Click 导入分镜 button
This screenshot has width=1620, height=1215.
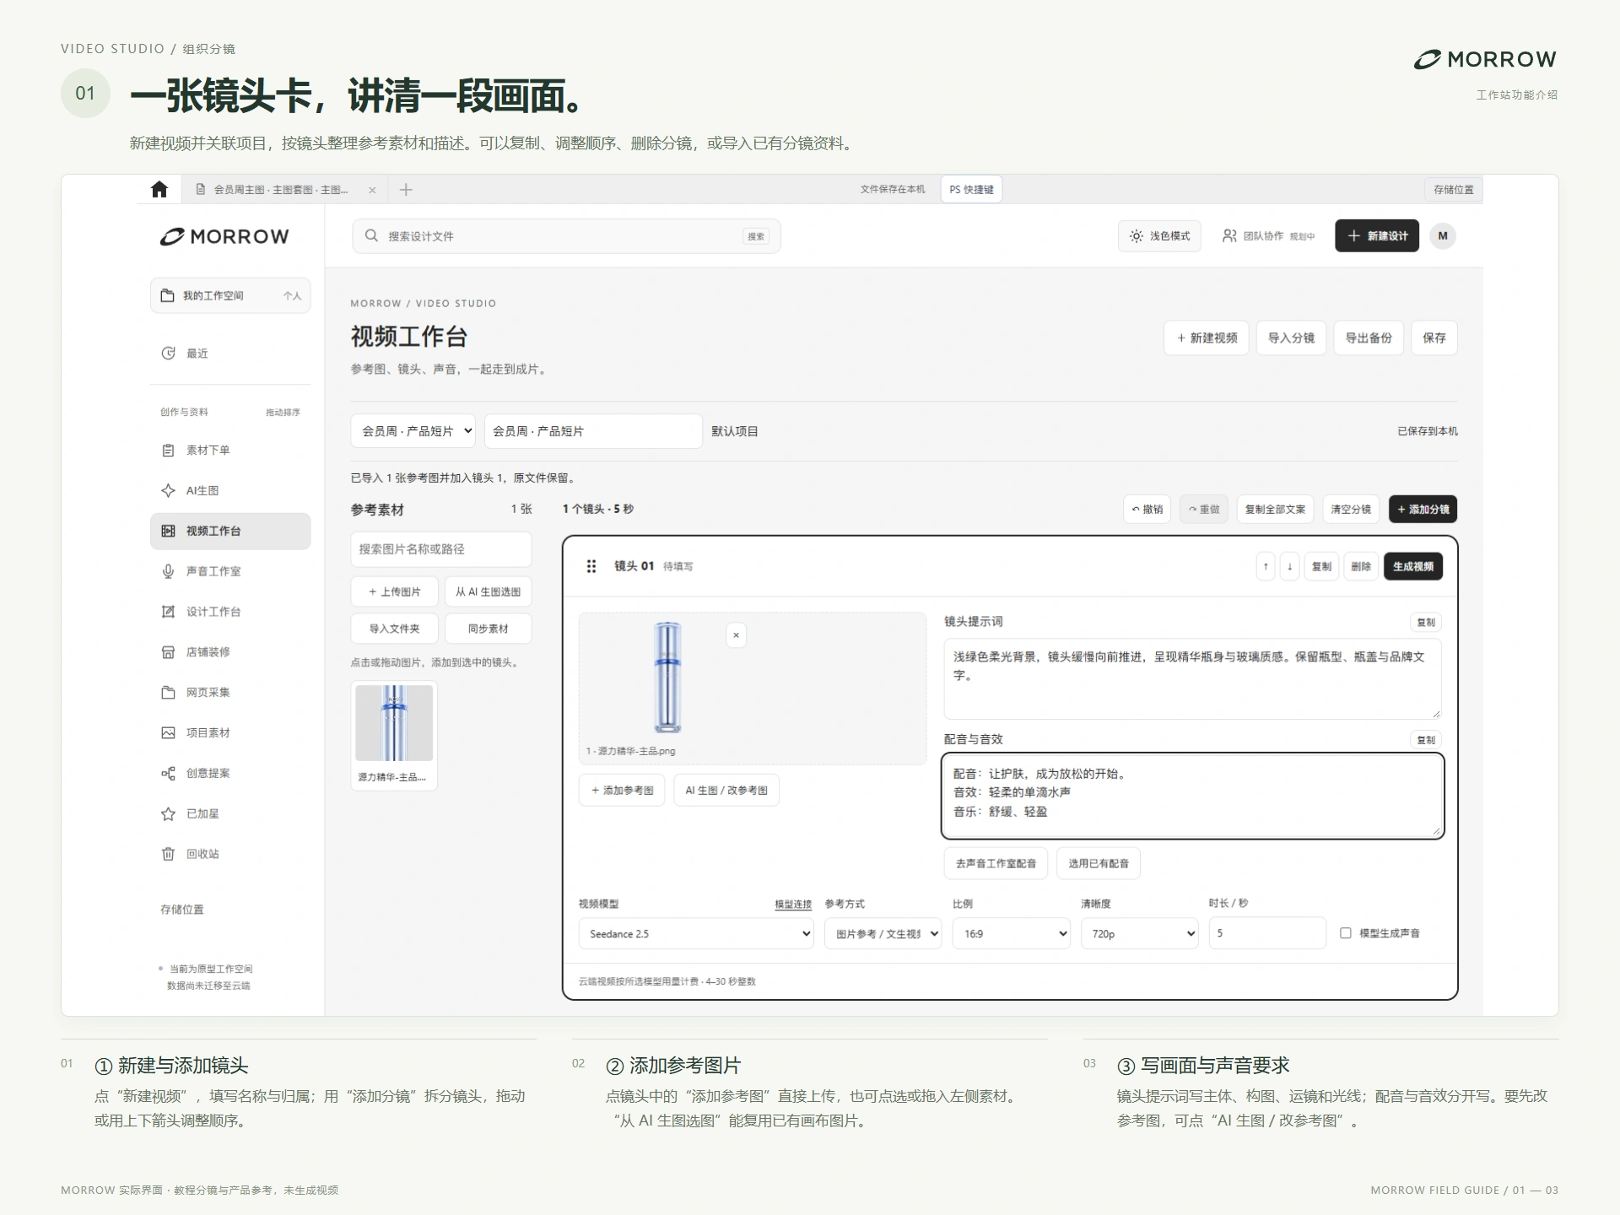pyautogui.click(x=1291, y=338)
